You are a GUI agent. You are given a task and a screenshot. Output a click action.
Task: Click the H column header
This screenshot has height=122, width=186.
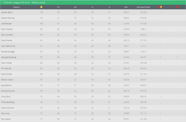(x=92, y=7)
